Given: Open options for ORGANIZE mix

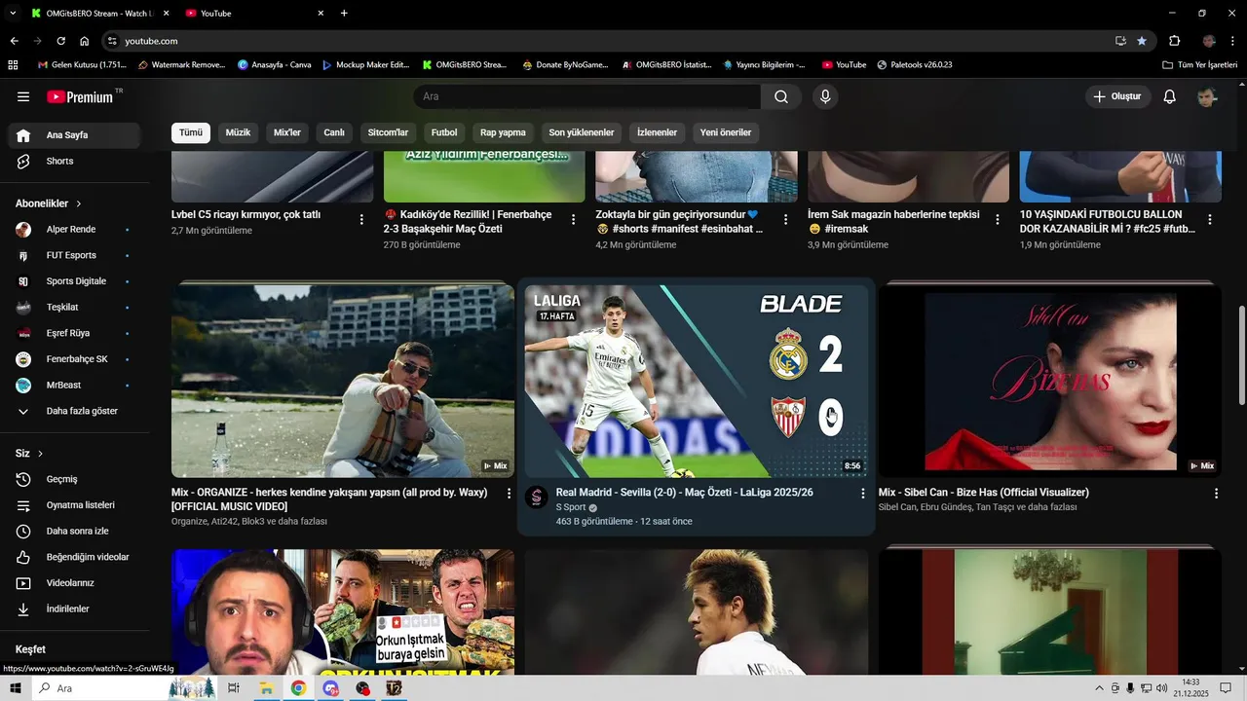Looking at the screenshot, I should [x=509, y=494].
